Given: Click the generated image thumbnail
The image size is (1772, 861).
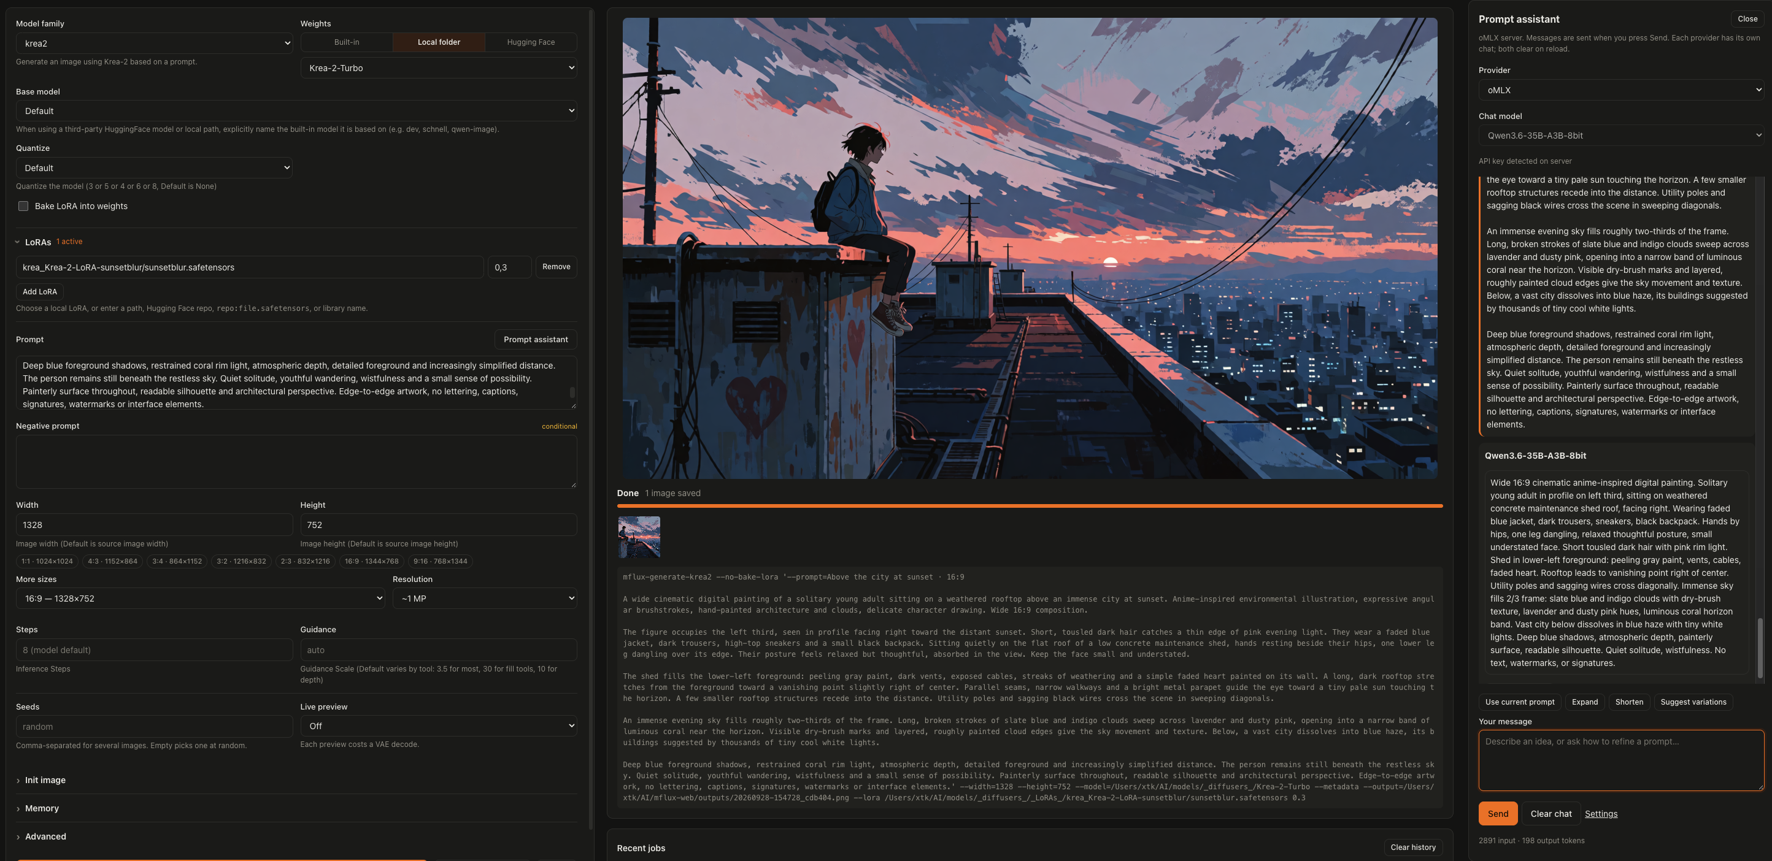Looking at the screenshot, I should pyautogui.click(x=639, y=537).
